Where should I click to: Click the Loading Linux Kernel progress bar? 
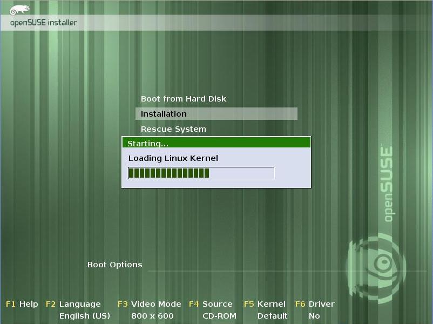[x=201, y=173]
